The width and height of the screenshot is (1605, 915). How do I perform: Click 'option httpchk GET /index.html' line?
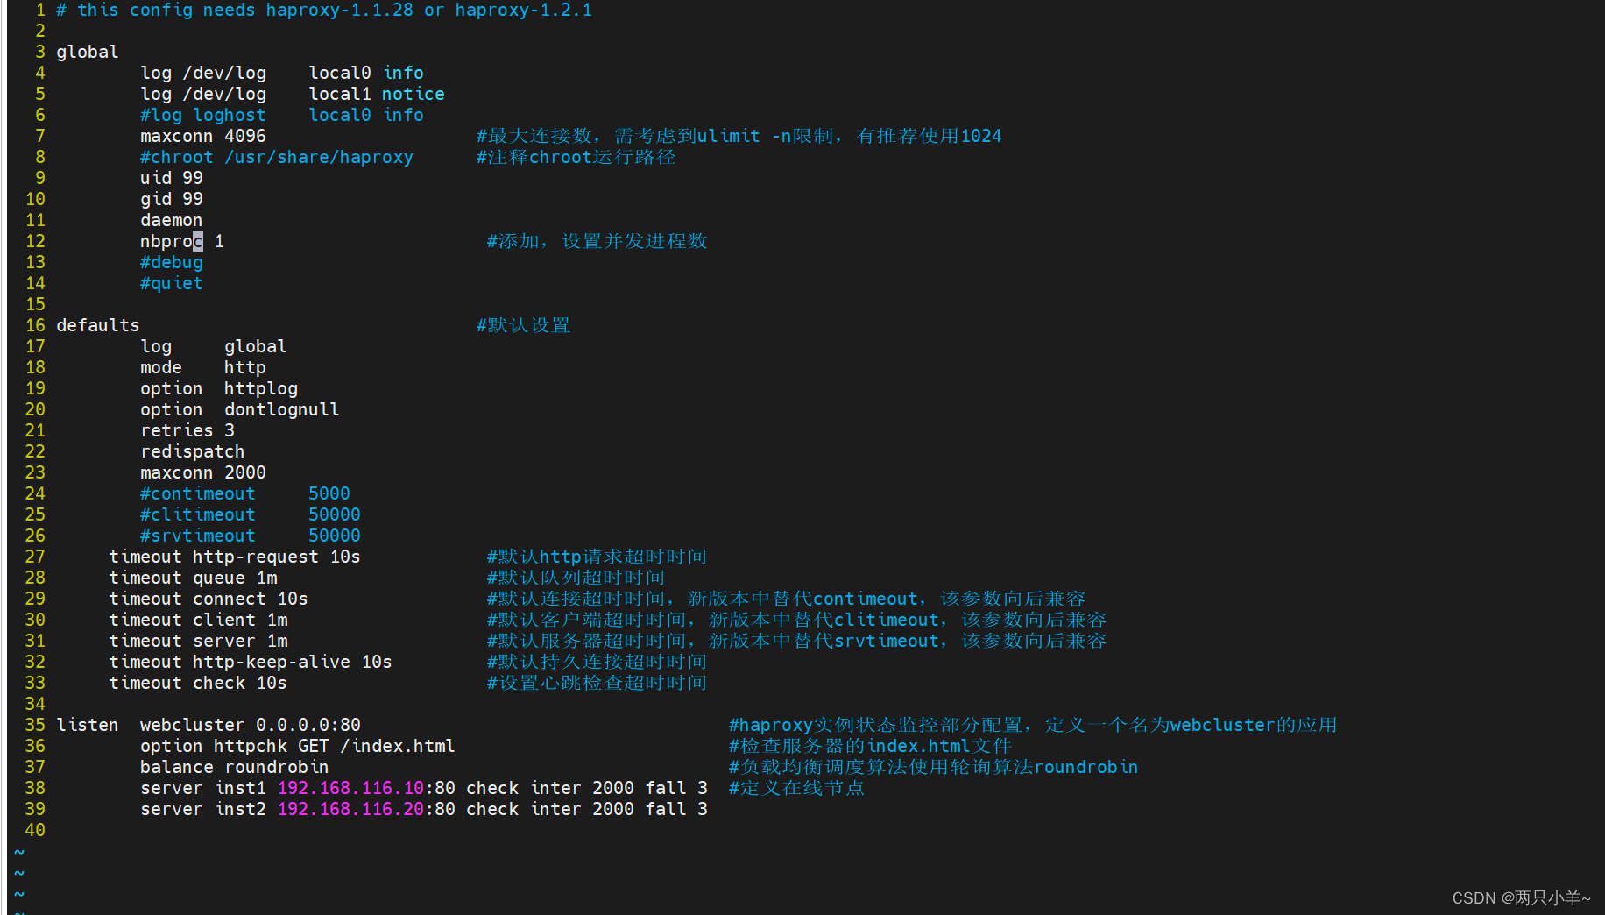pyautogui.click(x=298, y=746)
